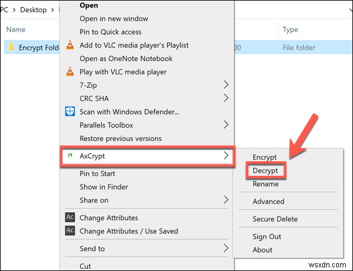Click the green AxCrypt icon
The width and height of the screenshot is (353, 271).
[x=70, y=155]
